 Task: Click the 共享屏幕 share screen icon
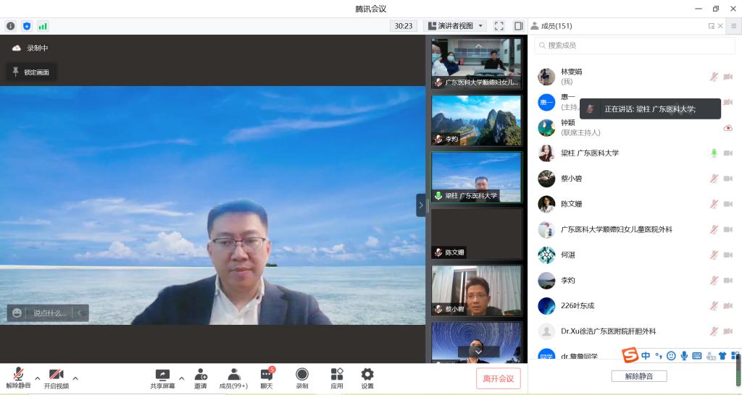click(162, 375)
